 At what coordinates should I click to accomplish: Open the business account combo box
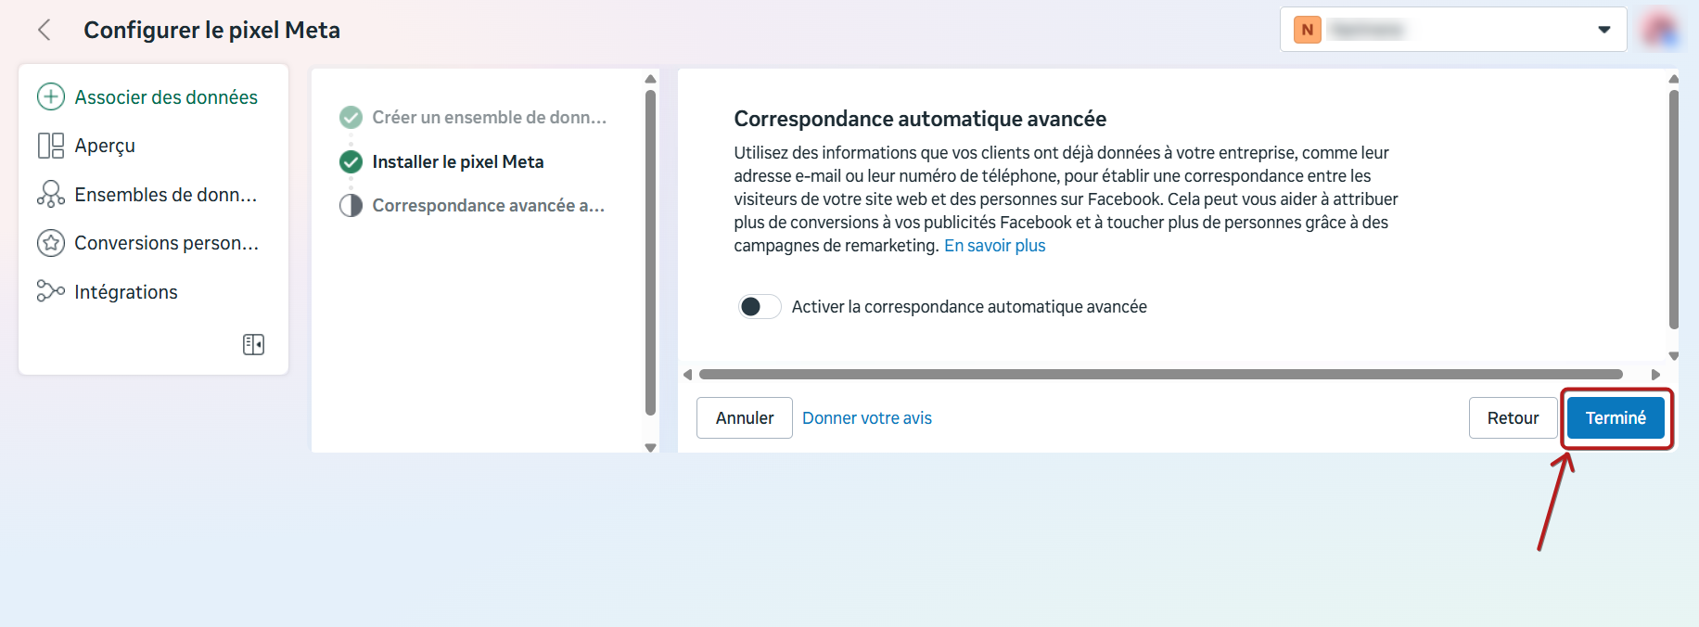tap(1453, 30)
